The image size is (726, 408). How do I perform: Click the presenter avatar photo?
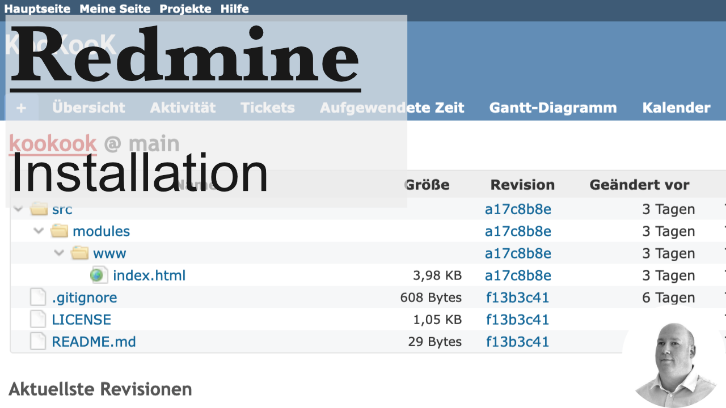pos(674,363)
